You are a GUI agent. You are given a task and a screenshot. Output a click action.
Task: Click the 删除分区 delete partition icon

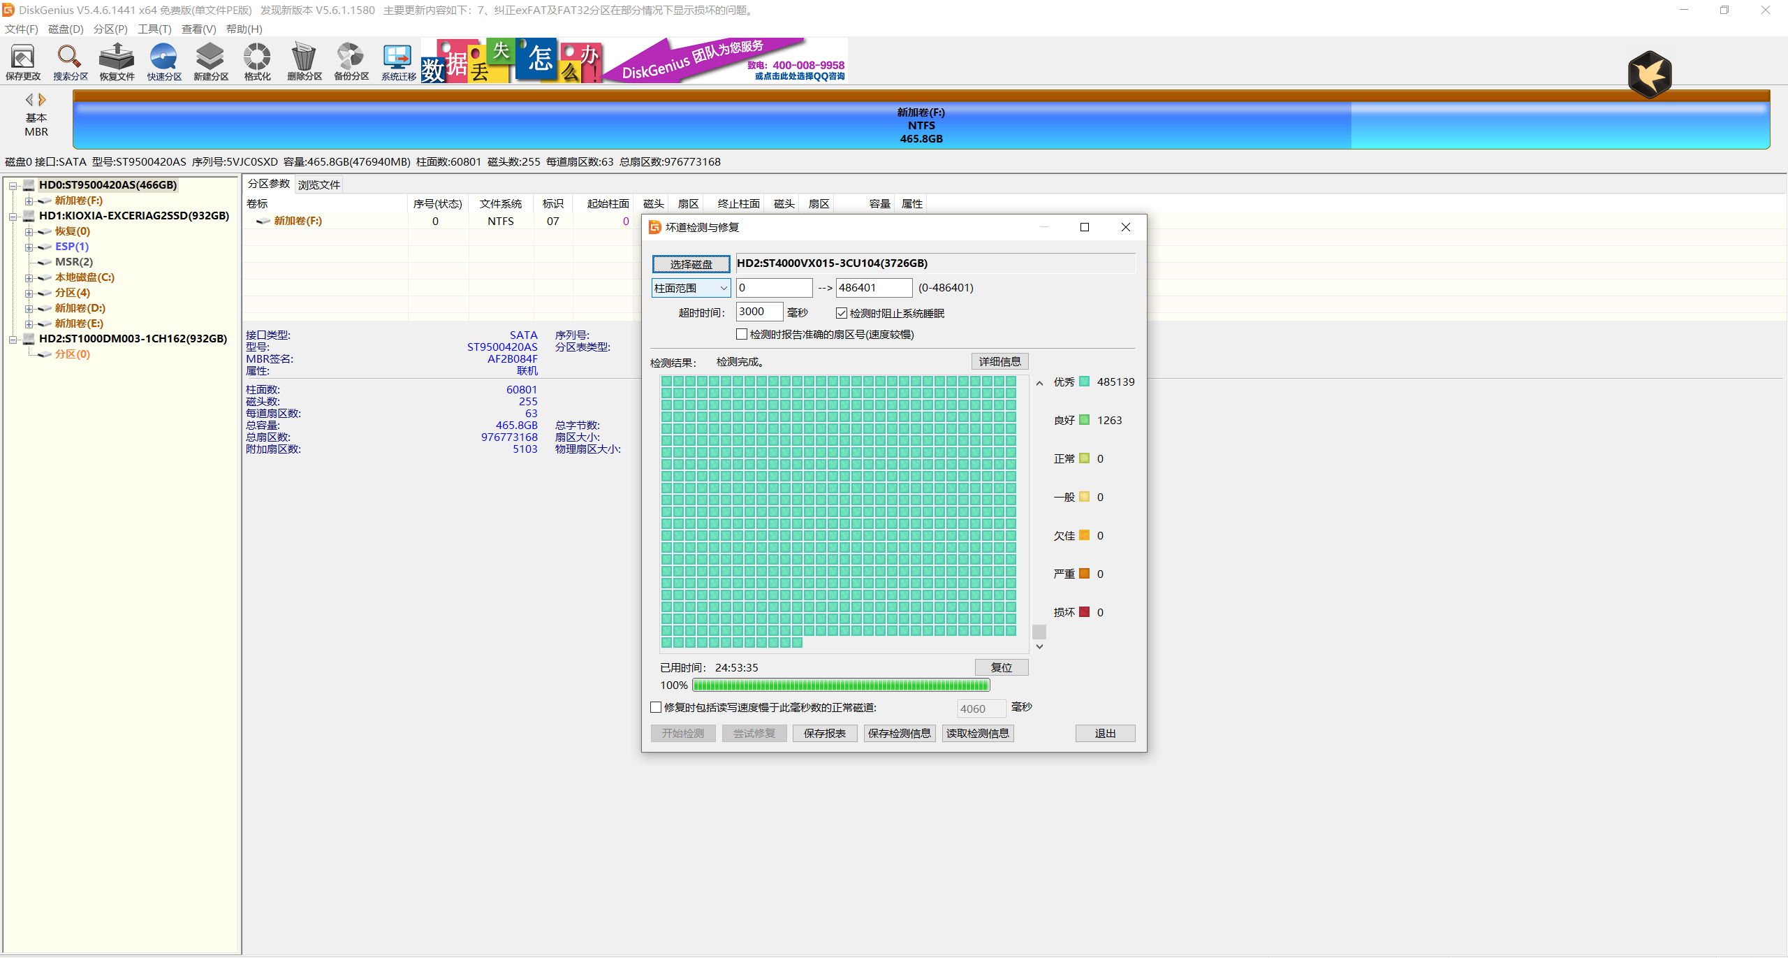[x=305, y=61]
